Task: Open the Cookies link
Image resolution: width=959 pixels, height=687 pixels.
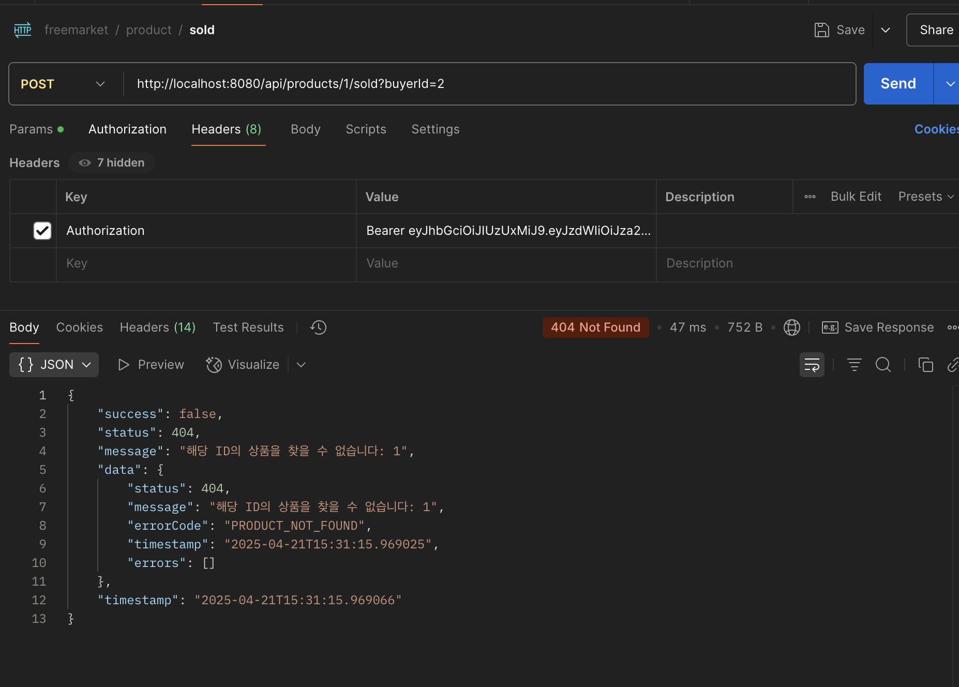Action: [937, 129]
